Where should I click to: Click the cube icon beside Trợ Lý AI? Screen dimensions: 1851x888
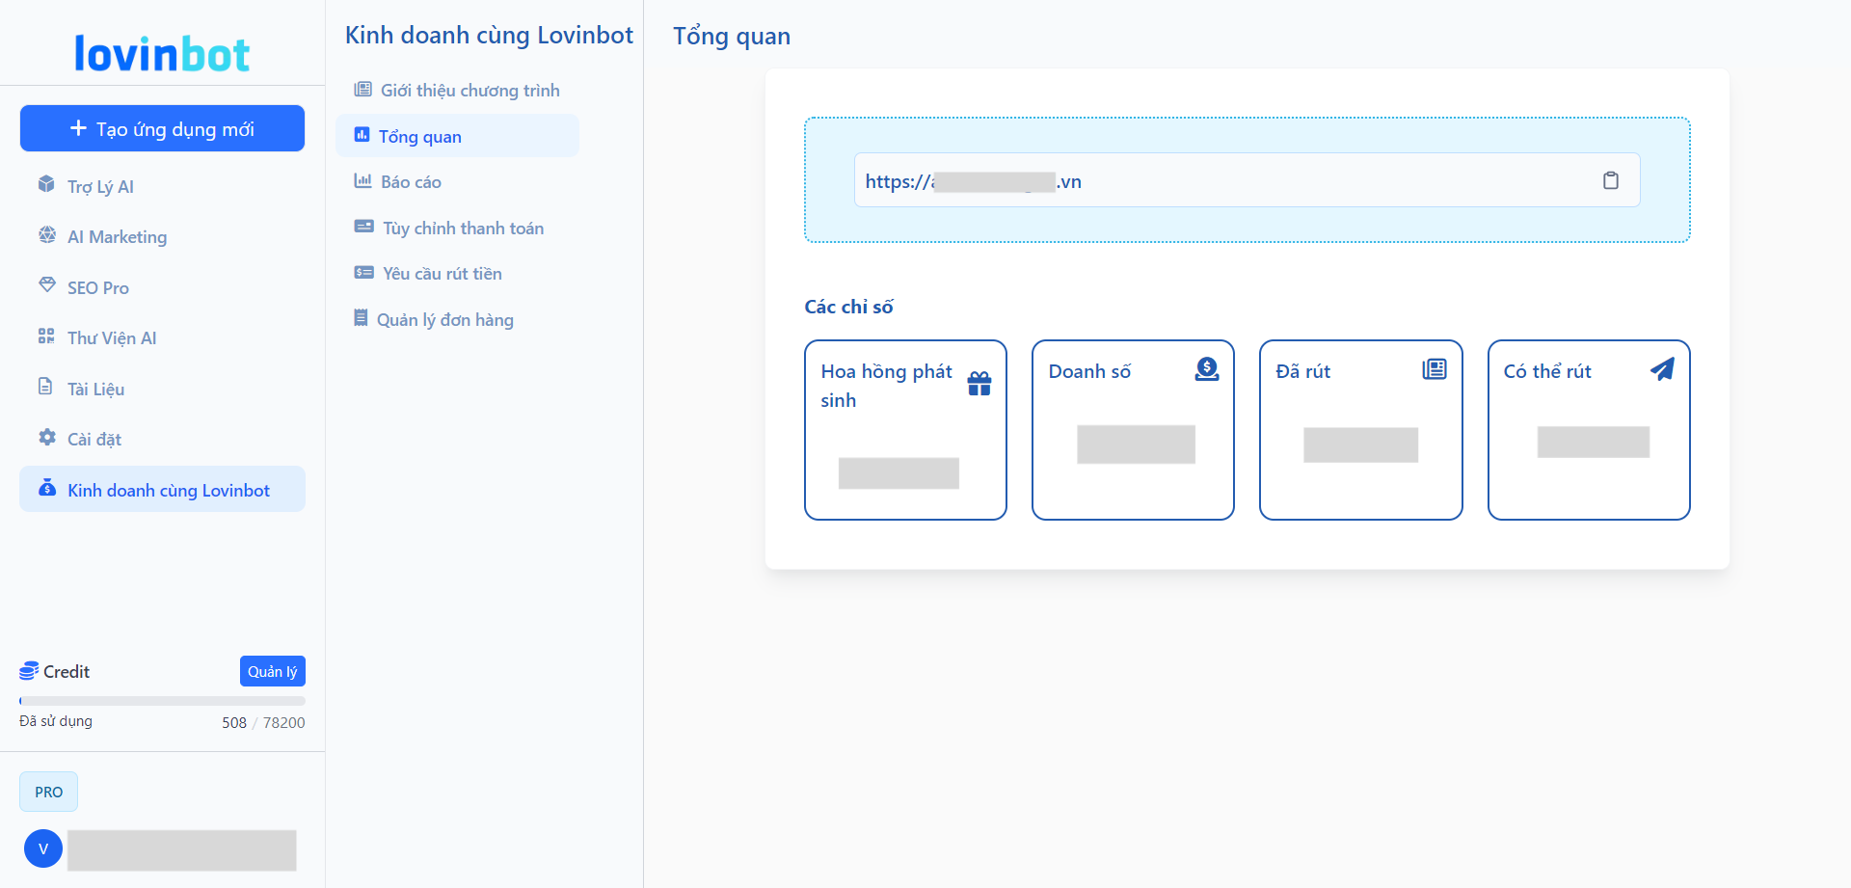coord(46,184)
